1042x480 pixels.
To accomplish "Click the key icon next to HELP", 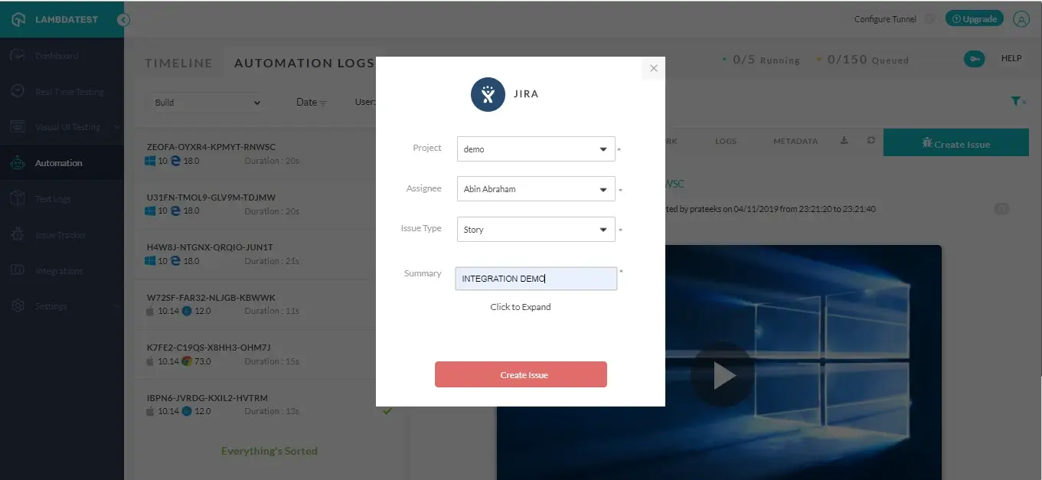I will coord(974,59).
